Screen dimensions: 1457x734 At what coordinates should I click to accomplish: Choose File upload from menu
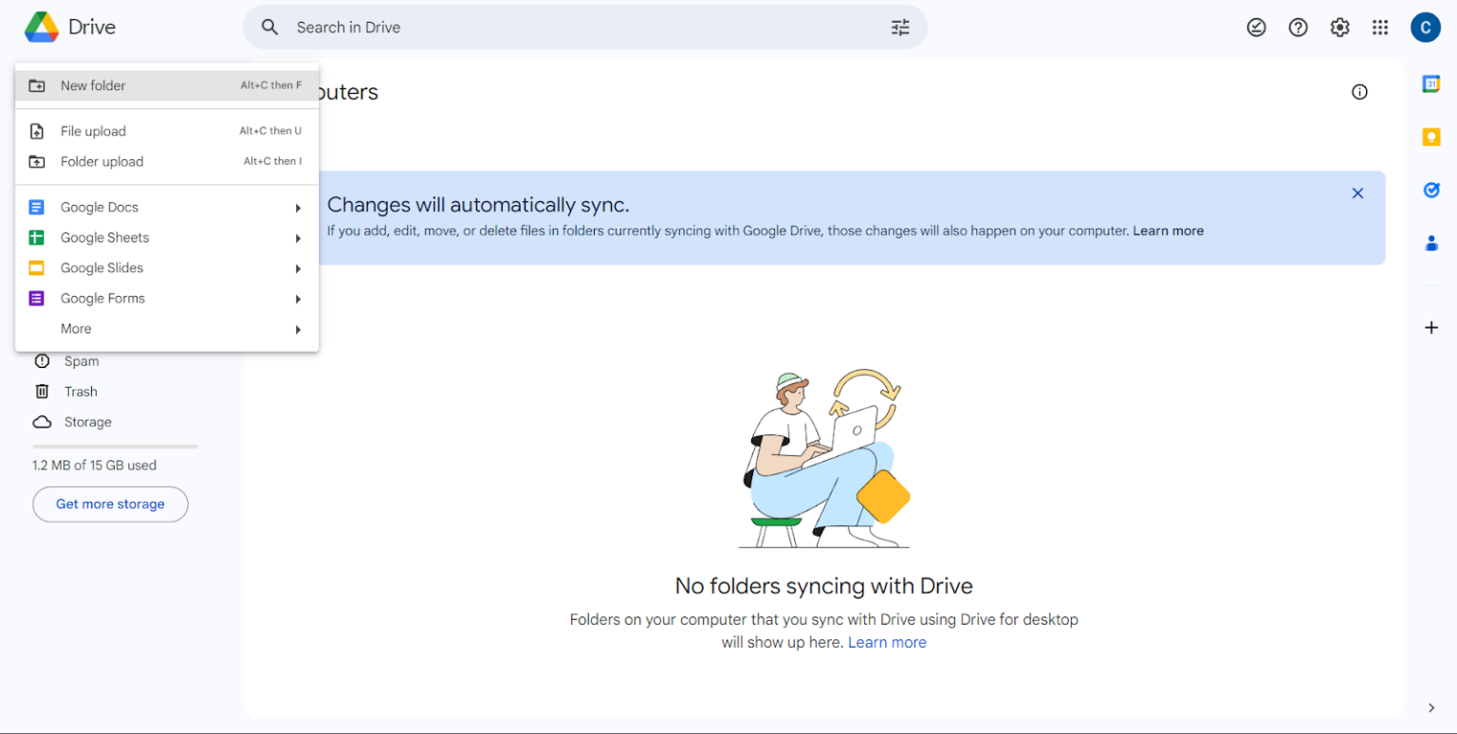point(167,131)
